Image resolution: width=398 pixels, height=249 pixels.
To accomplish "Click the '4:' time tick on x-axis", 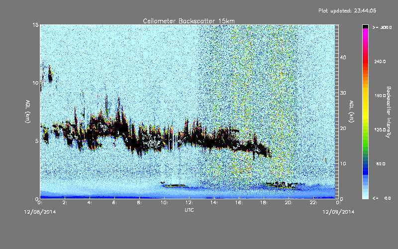I will [90, 203].
